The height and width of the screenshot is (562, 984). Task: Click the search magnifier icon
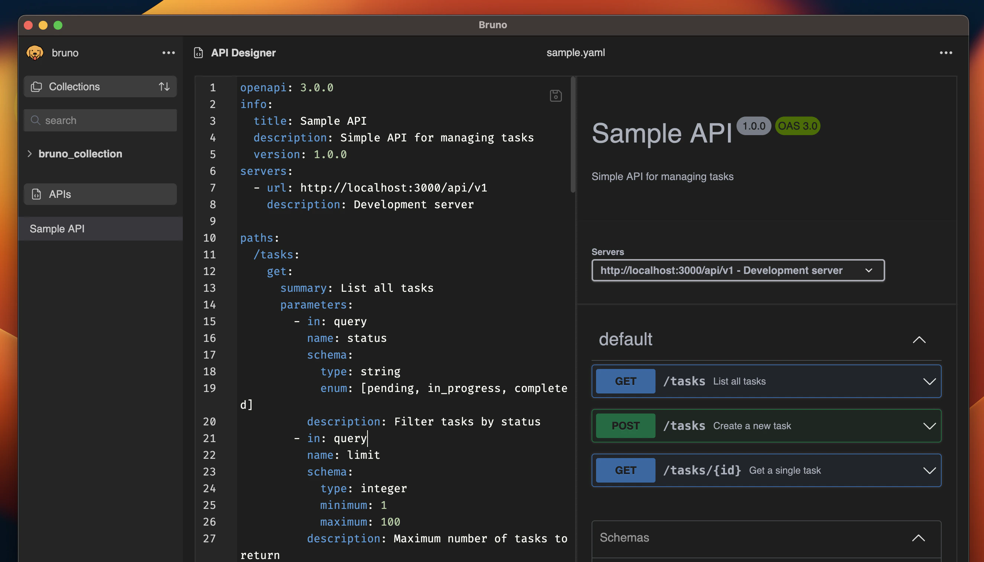[35, 120]
